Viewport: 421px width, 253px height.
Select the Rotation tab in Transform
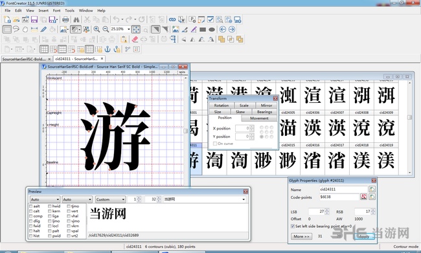click(222, 105)
